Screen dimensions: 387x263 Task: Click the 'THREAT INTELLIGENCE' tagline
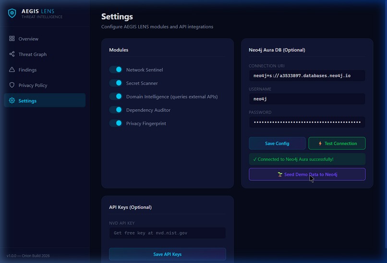click(42, 17)
